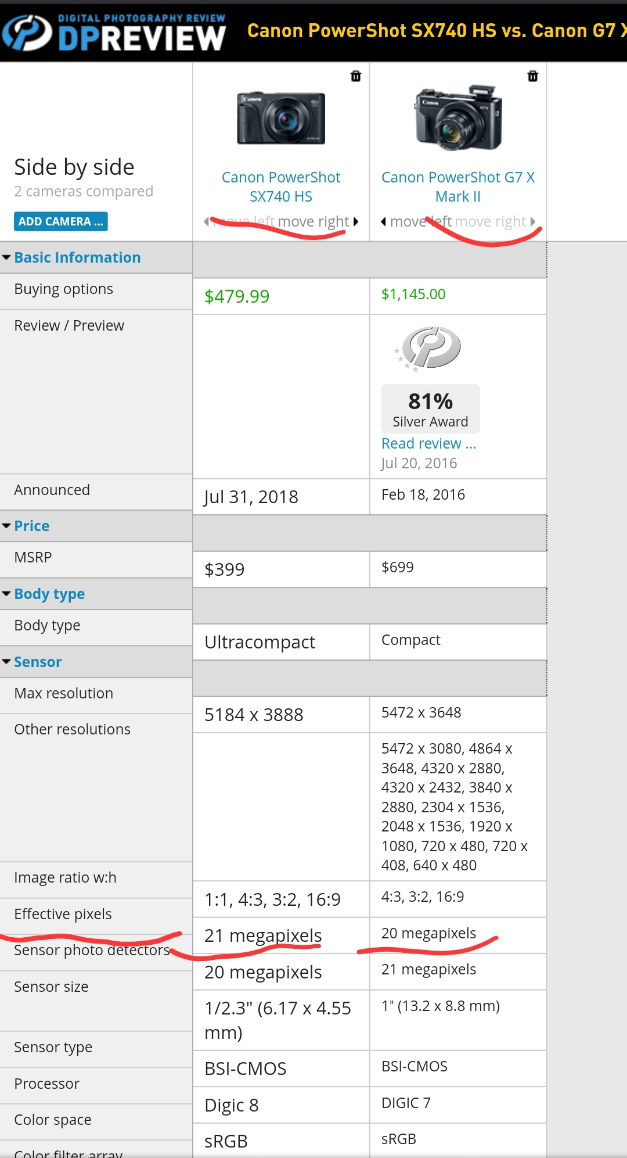The height and width of the screenshot is (1158, 627).
Task: Click move right under SX740 HS
Action: point(313,221)
